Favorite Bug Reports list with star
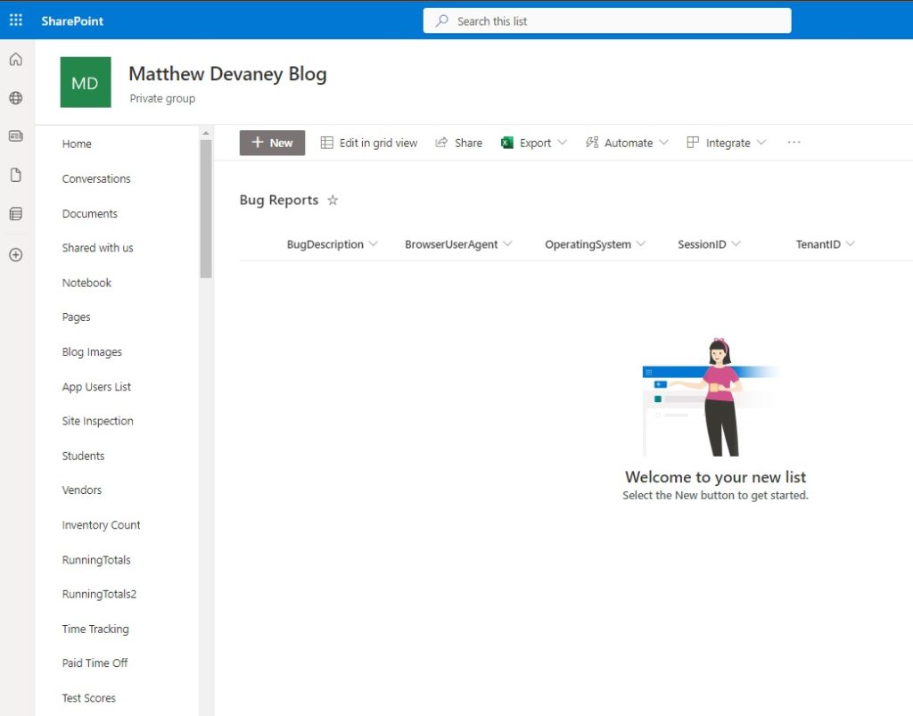The height and width of the screenshot is (716, 913). click(x=333, y=201)
